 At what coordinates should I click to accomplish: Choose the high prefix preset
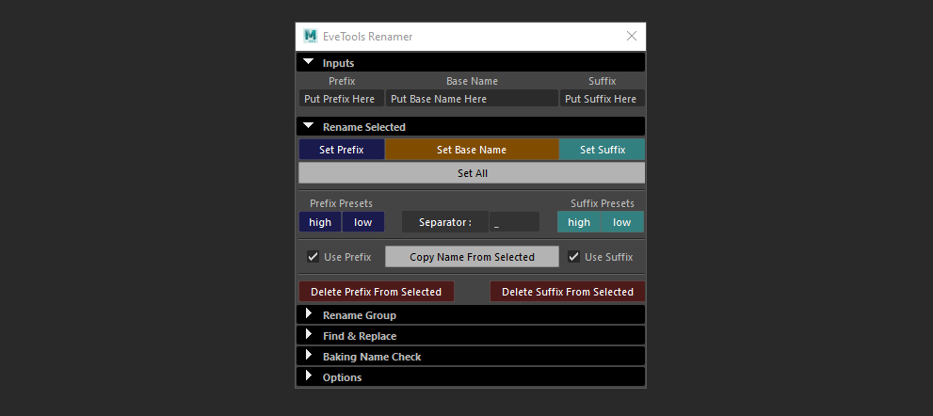[320, 222]
